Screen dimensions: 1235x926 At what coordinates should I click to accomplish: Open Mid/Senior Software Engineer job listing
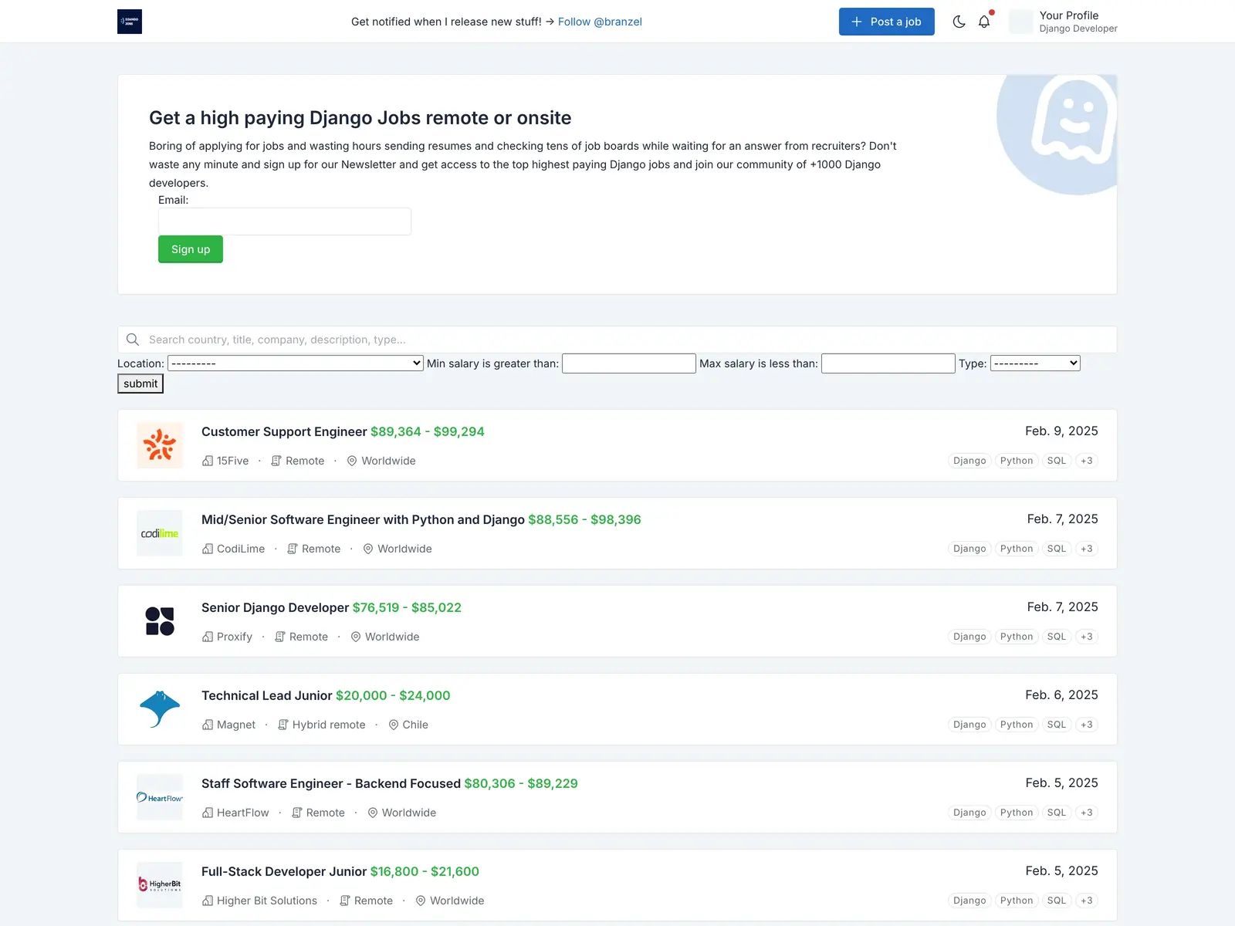[x=363, y=519]
